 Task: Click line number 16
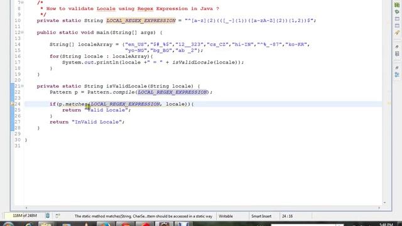(x=18, y=56)
